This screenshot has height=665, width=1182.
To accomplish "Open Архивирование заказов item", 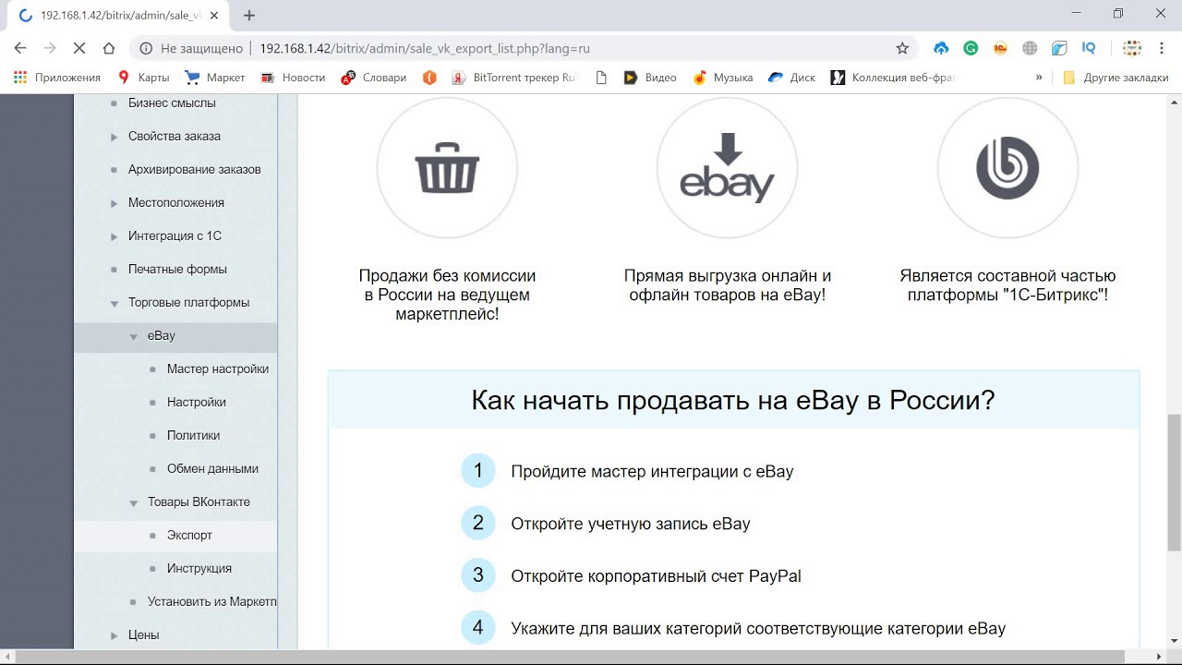I will [194, 169].
